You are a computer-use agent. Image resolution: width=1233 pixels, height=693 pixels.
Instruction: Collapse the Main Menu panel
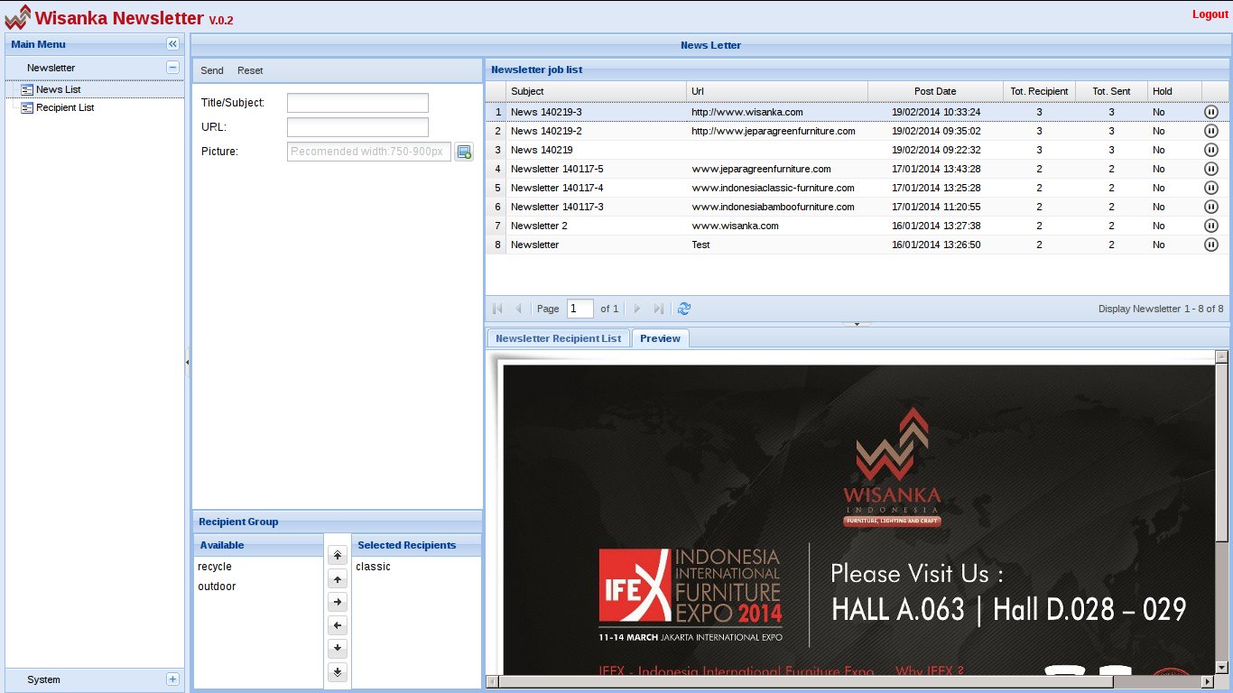tap(172, 43)
